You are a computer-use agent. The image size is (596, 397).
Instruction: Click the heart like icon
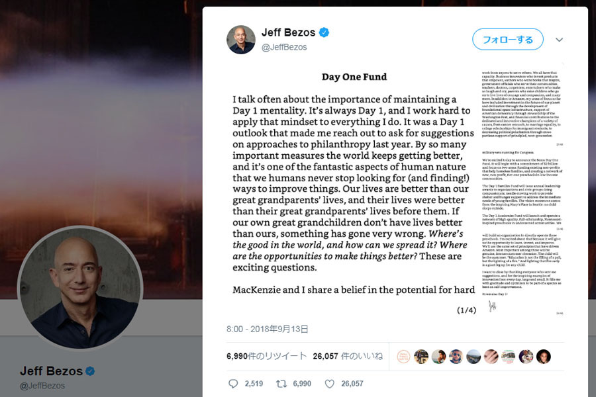(x=329, y=383)
